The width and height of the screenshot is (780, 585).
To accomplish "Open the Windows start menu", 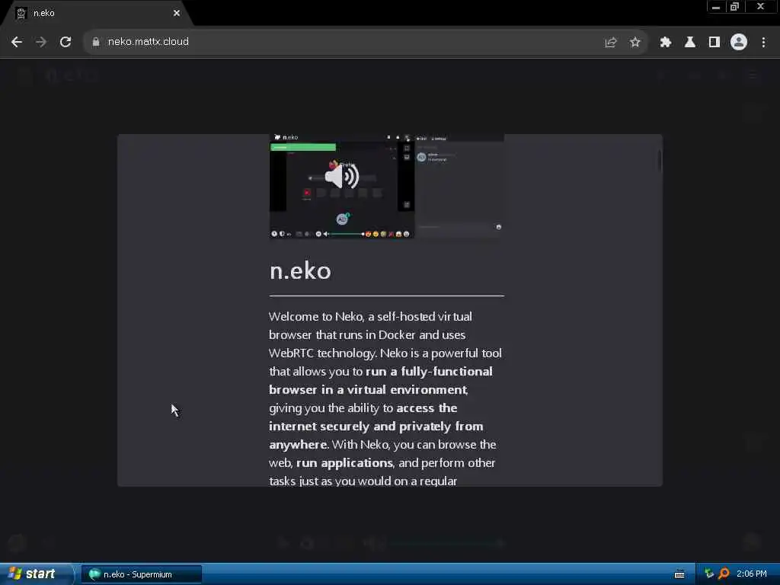I will [36, 574].
